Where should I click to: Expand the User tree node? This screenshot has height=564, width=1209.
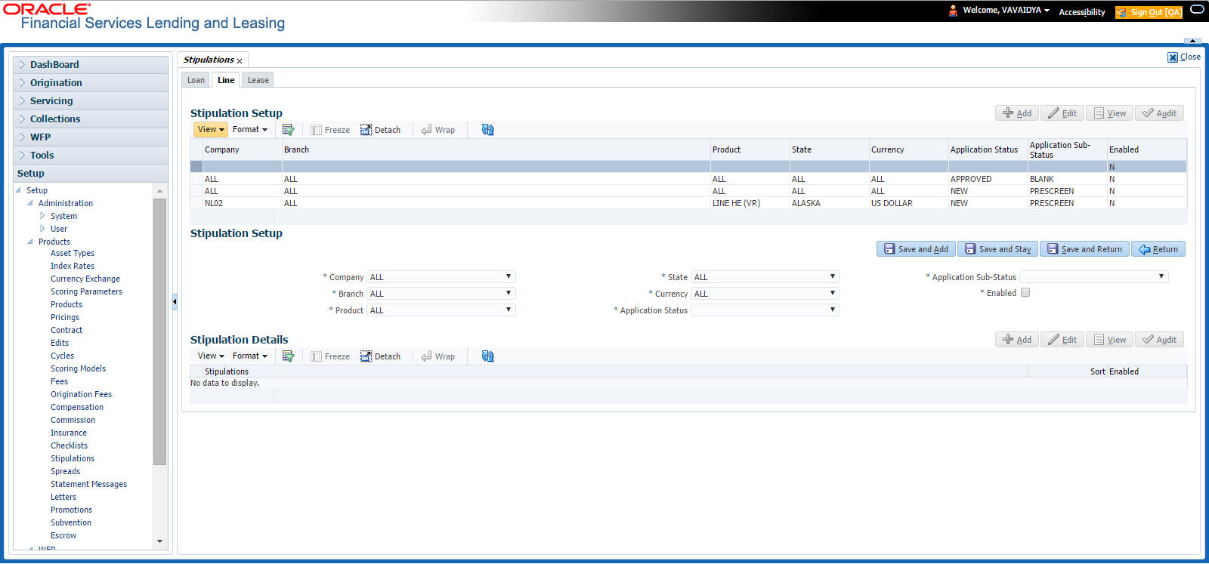[42, 229]
